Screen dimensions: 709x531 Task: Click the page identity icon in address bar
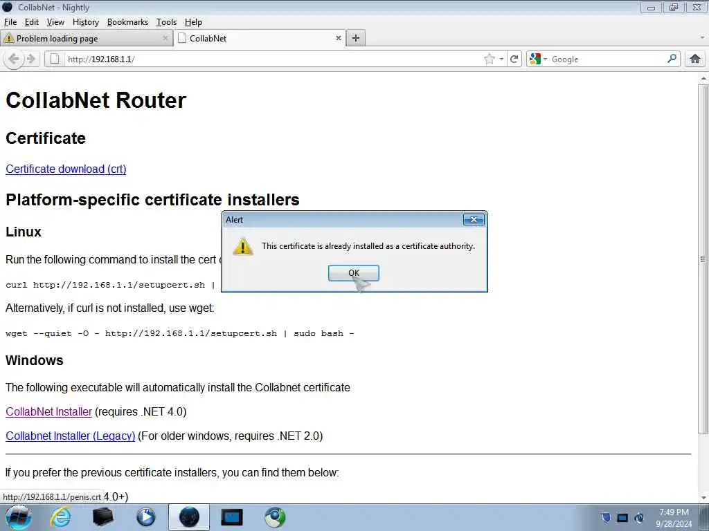click(x=55, y=59)
